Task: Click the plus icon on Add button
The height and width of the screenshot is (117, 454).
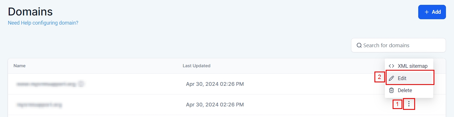Action: pos(427,12)
